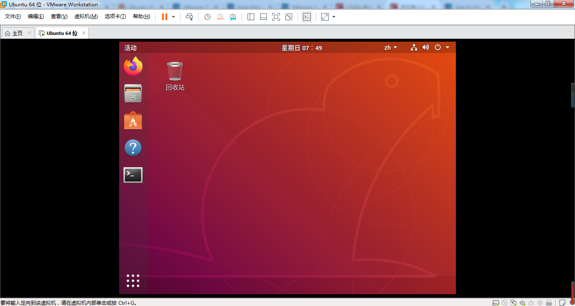Open the message log note icon

click(x=562, y=302)
